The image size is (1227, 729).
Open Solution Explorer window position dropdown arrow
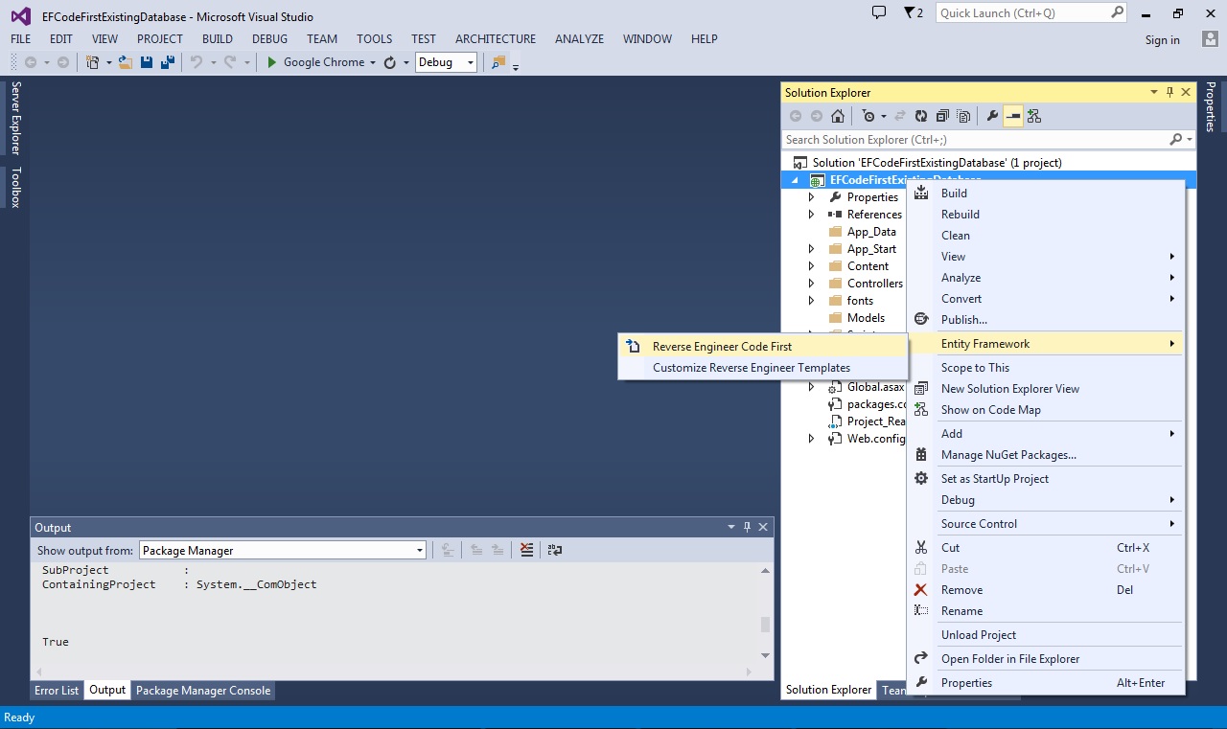pyautogui.click(x=1154, y=92)
